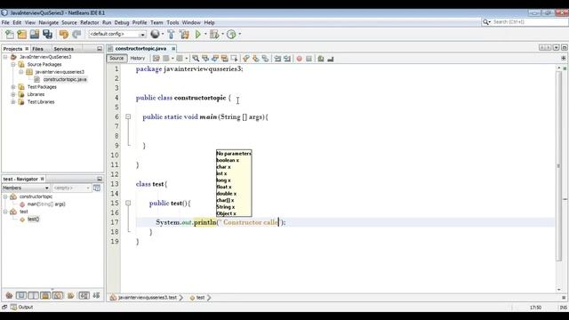Click the Run Project dropdown arrow
Viewport: 569px width, 320px height.
tap(205, 34)
